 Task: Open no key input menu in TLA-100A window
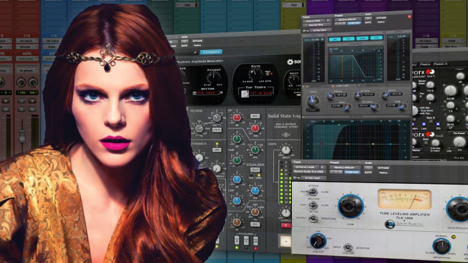tap(312, 178)
